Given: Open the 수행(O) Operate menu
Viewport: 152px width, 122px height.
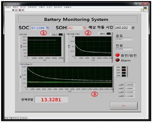Looking at the screenshot, I should (42, 7).
